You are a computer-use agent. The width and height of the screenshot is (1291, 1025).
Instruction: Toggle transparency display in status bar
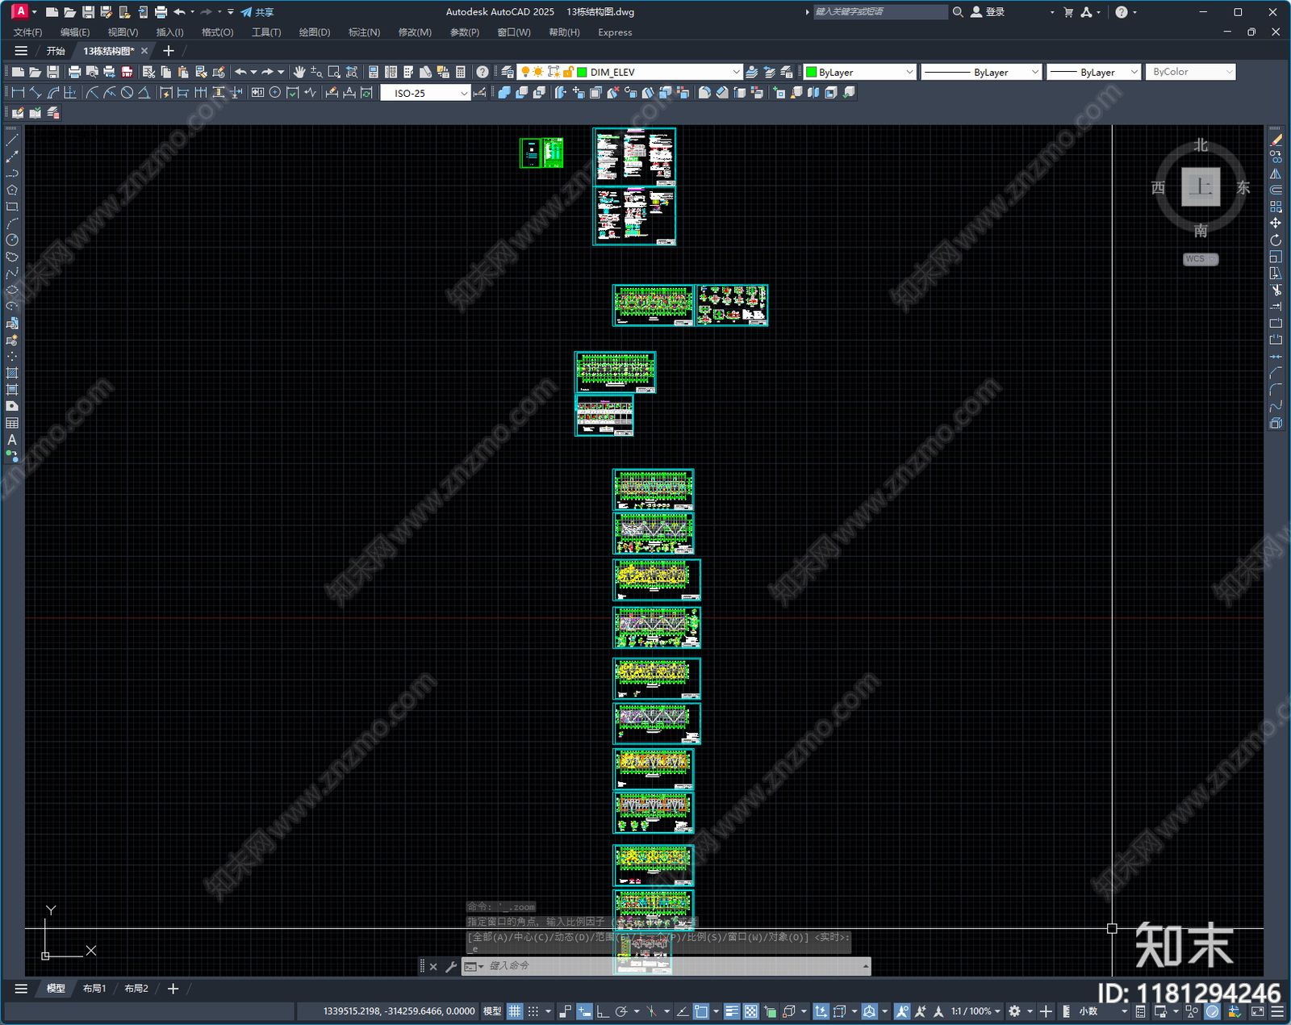(750, 1011)
